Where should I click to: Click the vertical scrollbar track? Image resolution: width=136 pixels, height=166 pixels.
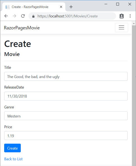(x=134, y=95)
